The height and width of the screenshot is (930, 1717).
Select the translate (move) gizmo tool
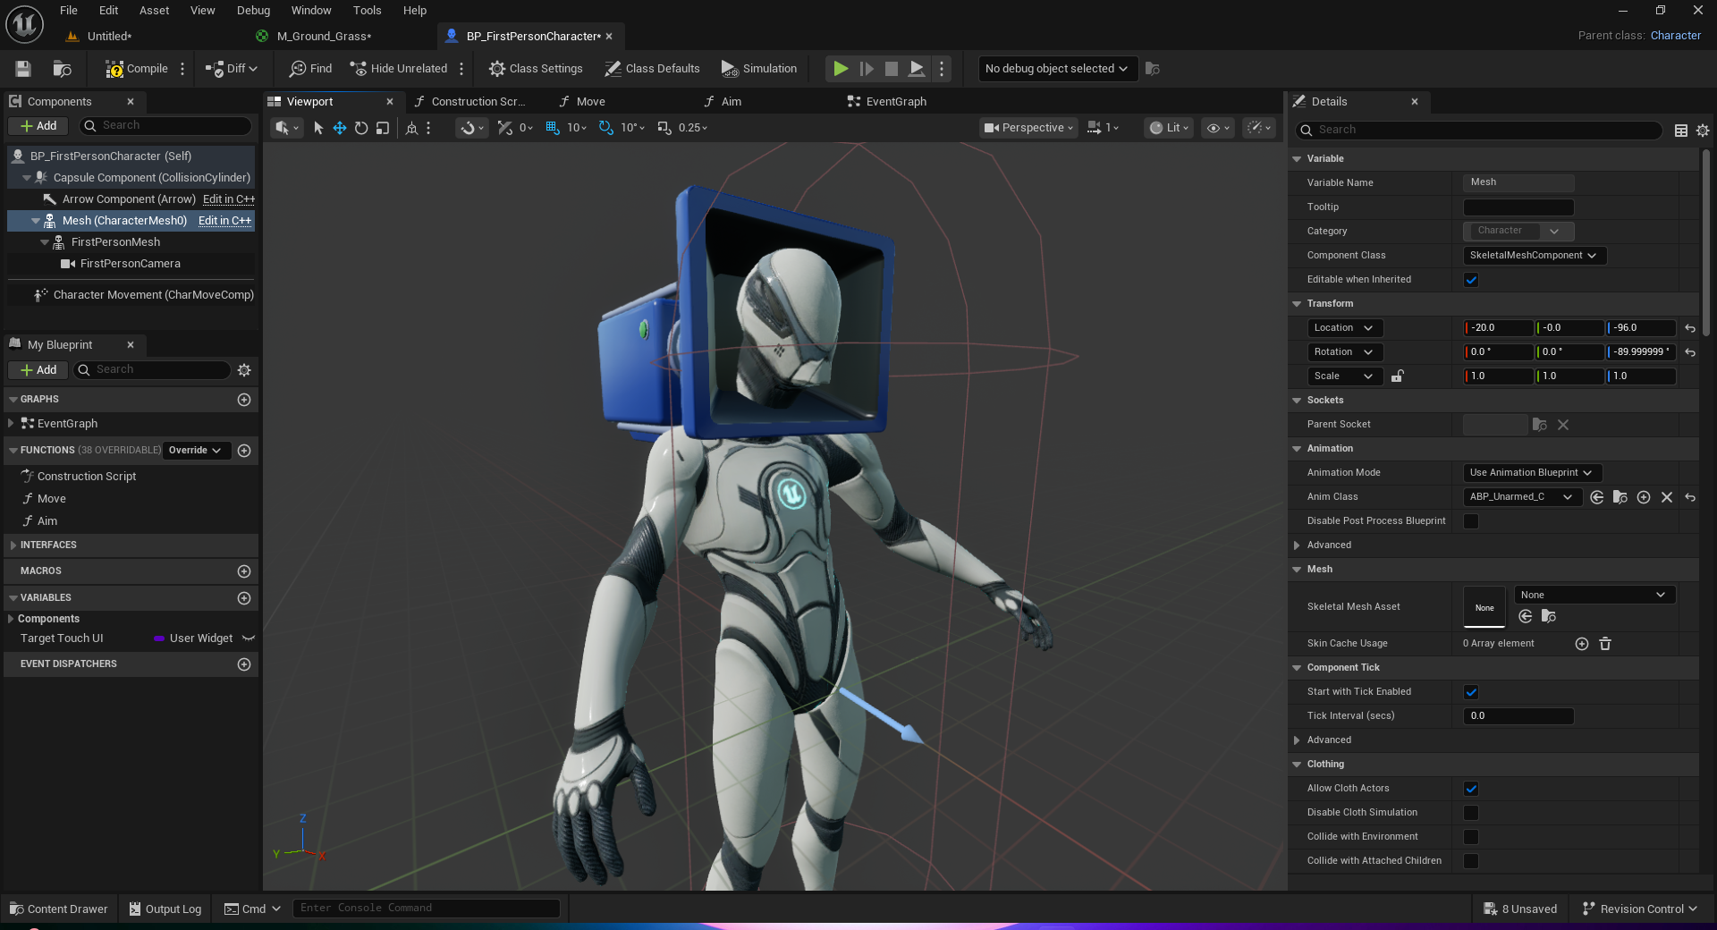click(x=340, y=128)
